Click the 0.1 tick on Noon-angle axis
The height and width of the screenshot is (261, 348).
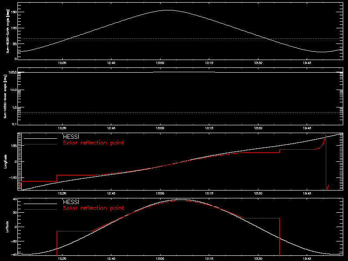click(14, 124)
